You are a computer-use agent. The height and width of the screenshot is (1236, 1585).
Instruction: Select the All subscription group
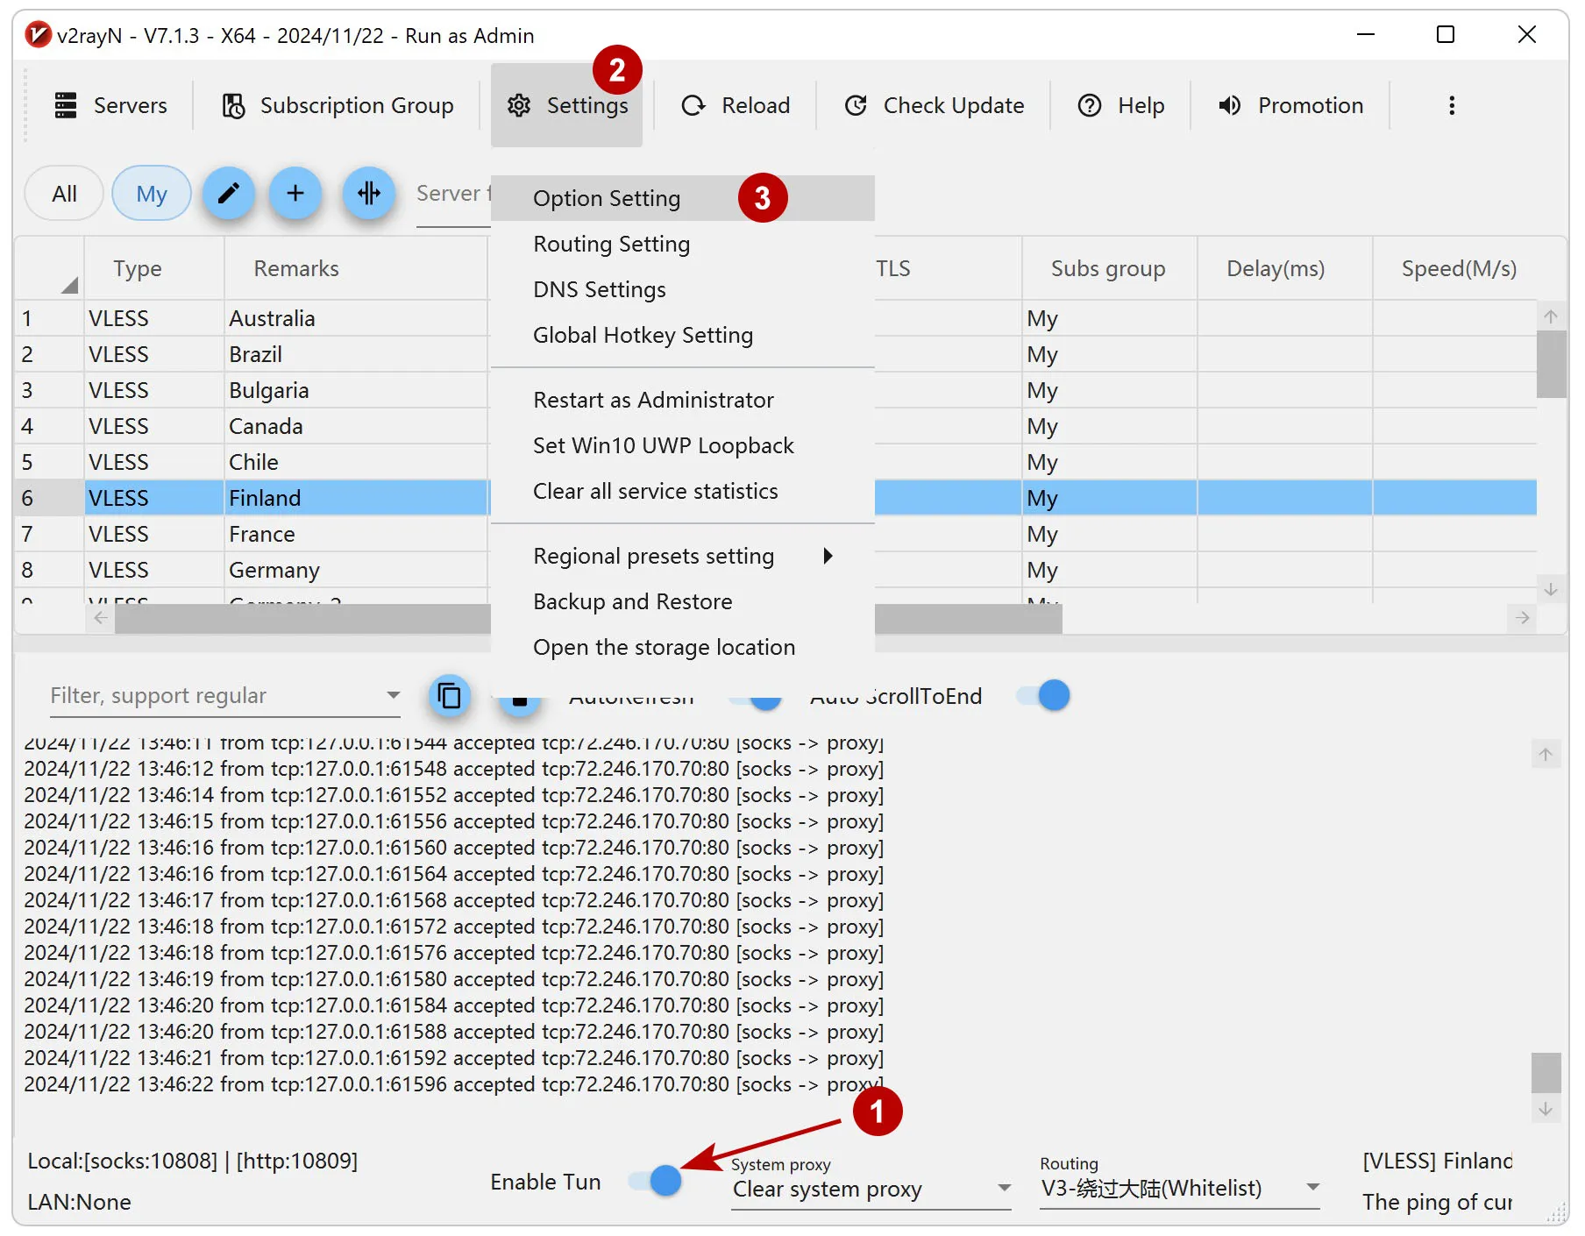pos(64,194)
